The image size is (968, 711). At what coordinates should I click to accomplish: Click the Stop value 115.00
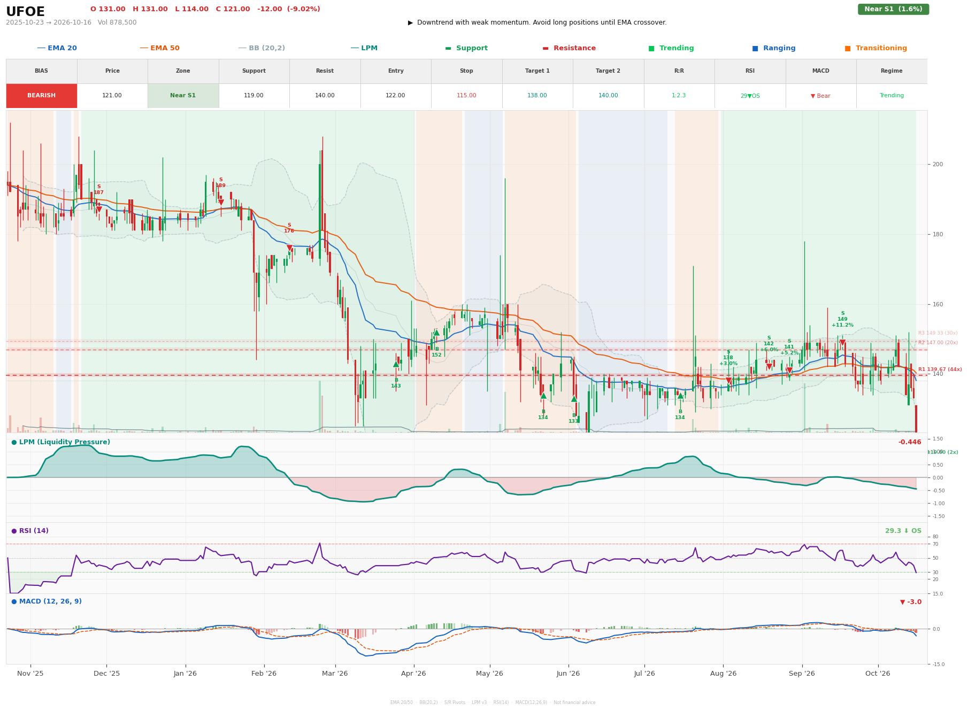466,96
